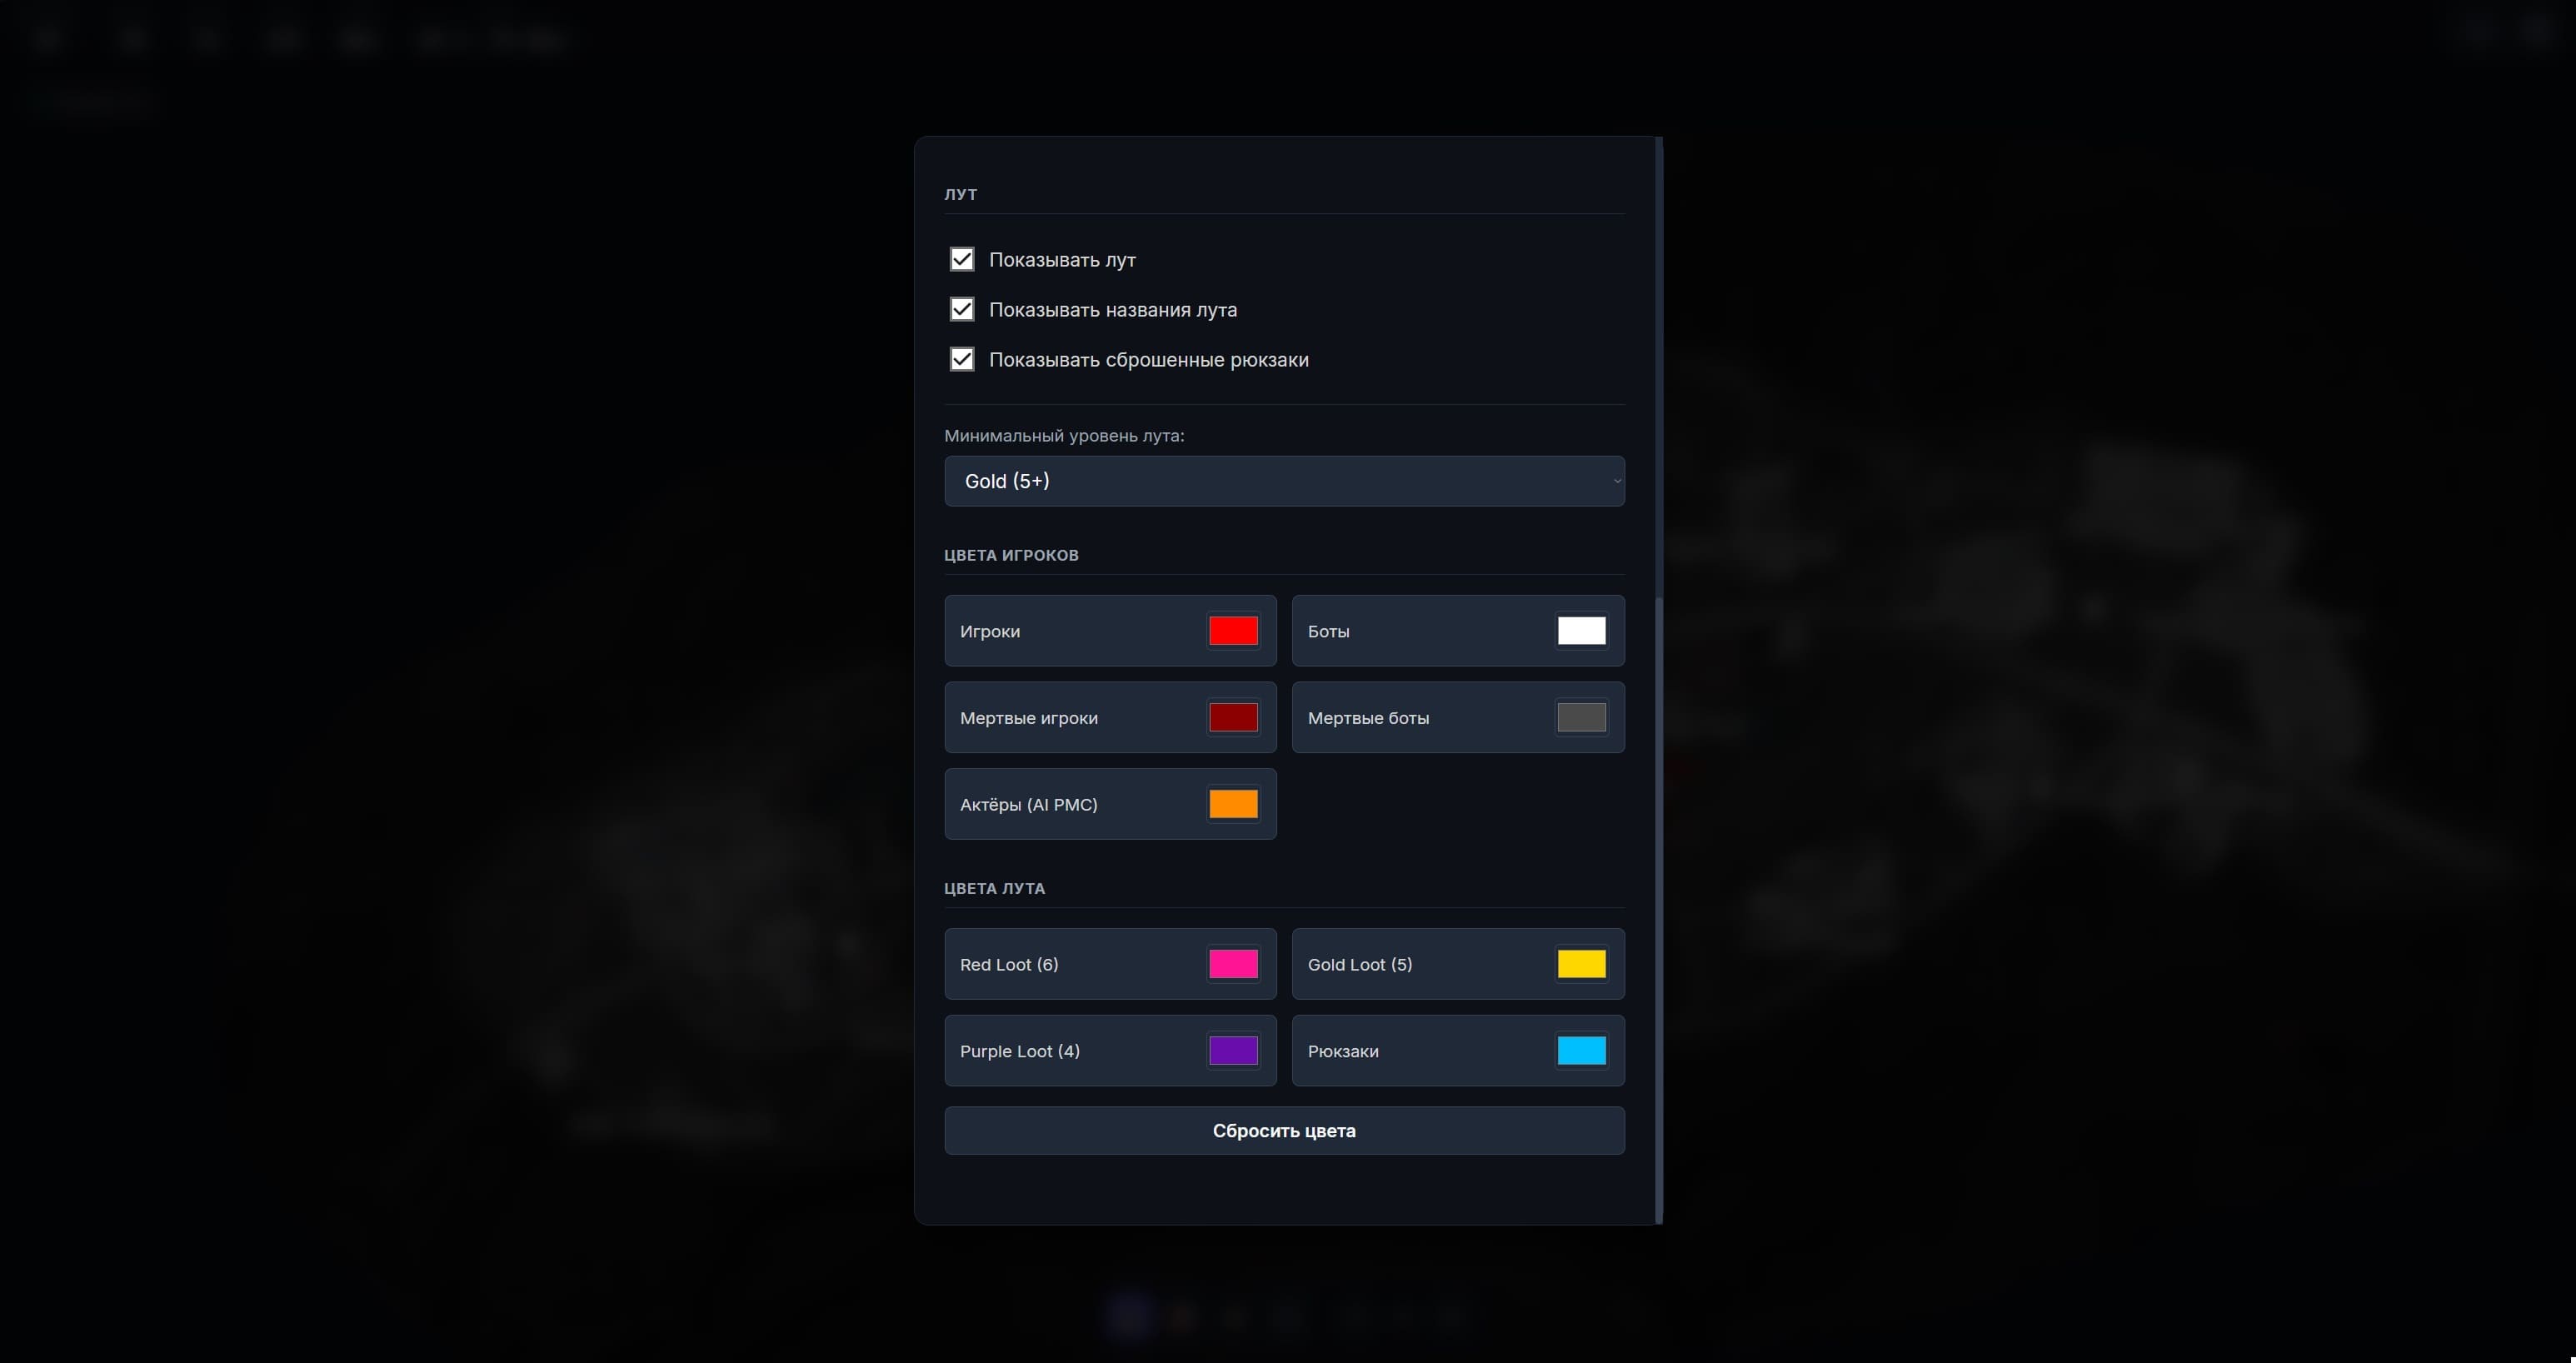This screenshot has width=2576, height=1363.
Task: Uncheck the 'Показывать лут' checkbox
Action: point(961,260)
